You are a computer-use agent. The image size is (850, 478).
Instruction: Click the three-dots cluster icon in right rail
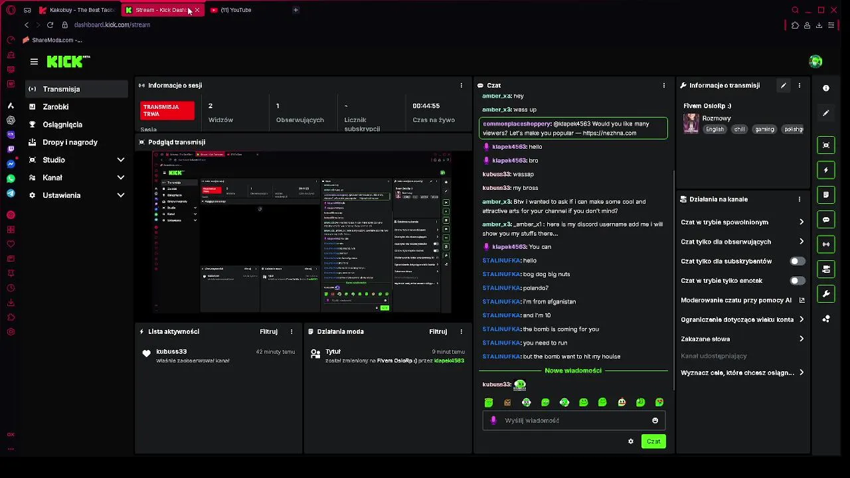tap(826, 319)
